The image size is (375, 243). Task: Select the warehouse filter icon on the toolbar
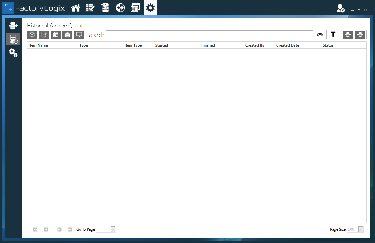(x=67, y=35)
